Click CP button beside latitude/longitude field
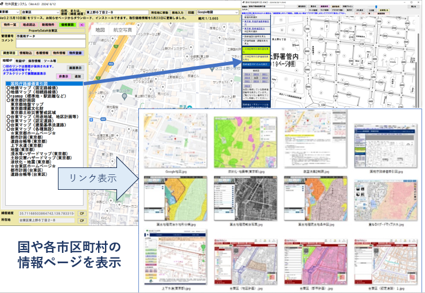 (x=81, y=213)
